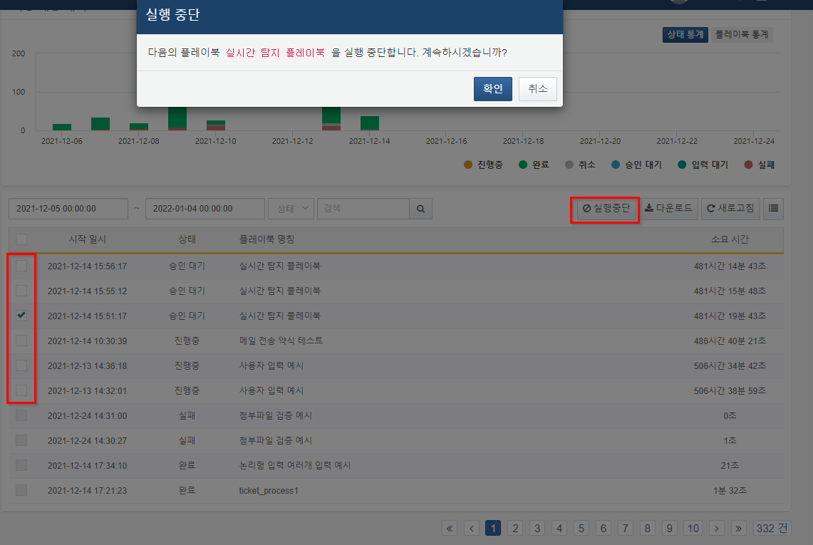Select page 2 in pagination
813x545 pixels.
pos(515,528)
